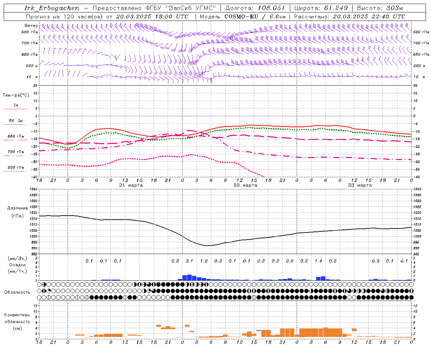The width and height of the screenshot is (431, 345).
Task: Click the Конвективн. label of convective panel
Action: pos(17,315)
